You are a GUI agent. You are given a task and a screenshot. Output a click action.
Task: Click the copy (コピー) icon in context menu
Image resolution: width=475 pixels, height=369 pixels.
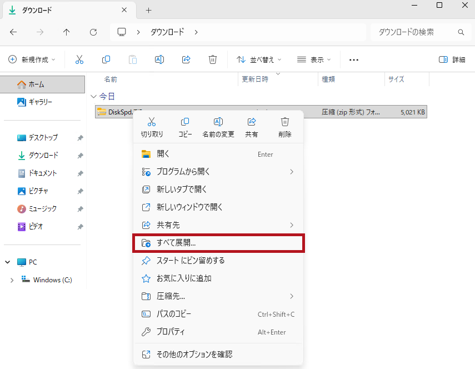click(x=185, y=122)
